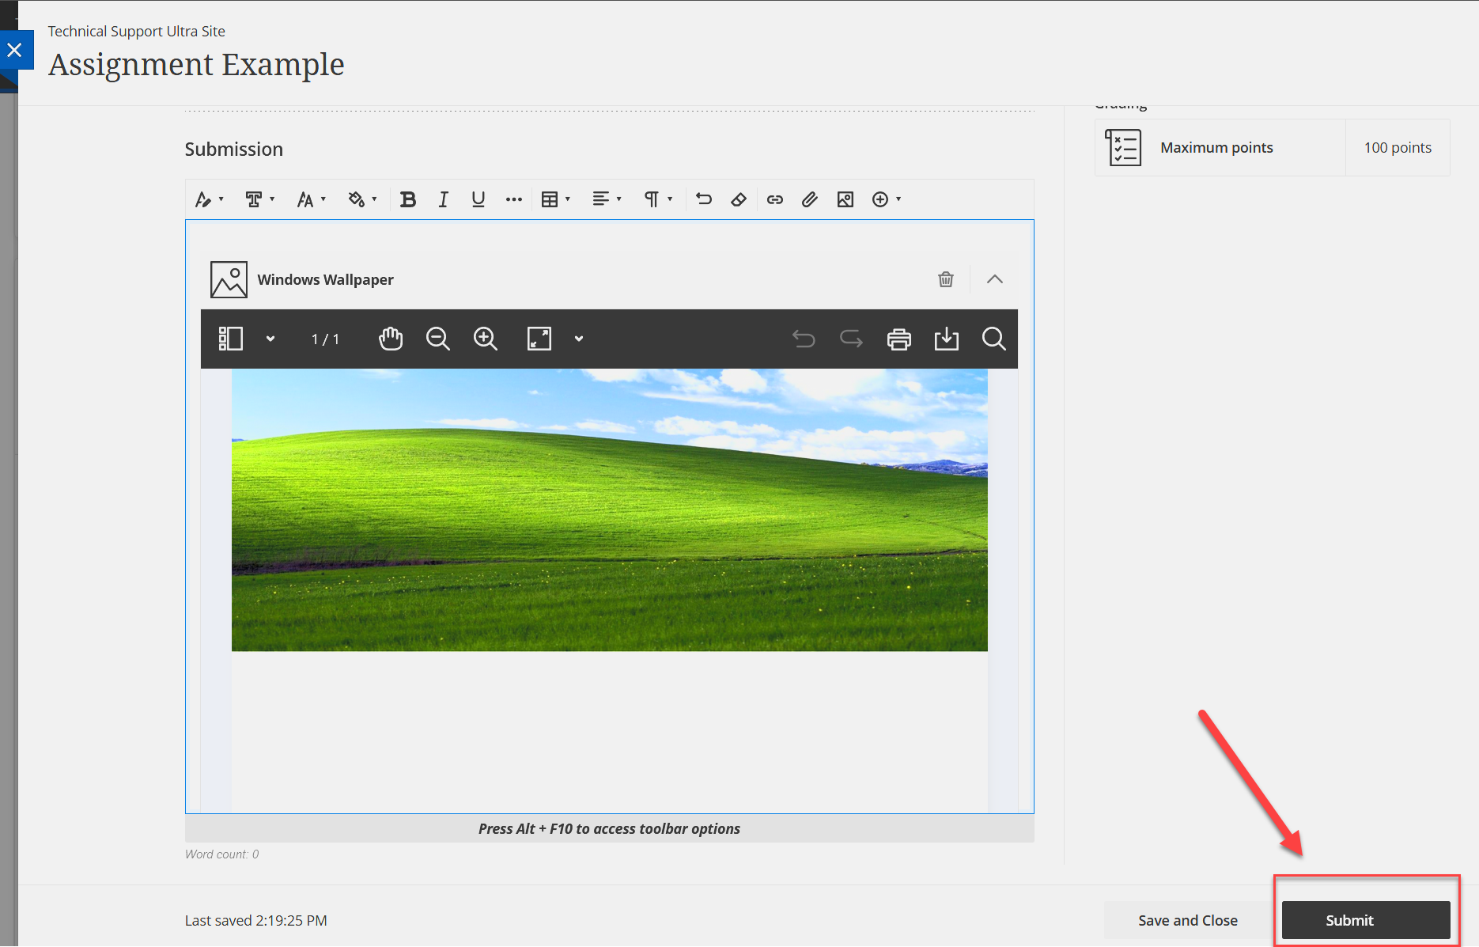Screen dimensions: 1479x947
Task: Open the paragraph direction dropdown
Action: tap(658, 199)
